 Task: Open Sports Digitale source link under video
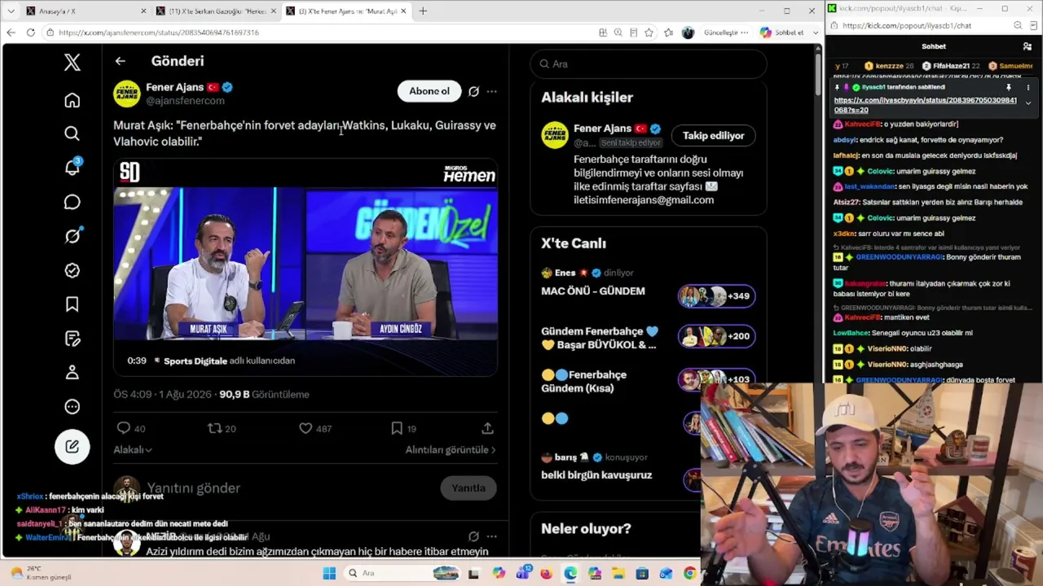tap(195, 361)
